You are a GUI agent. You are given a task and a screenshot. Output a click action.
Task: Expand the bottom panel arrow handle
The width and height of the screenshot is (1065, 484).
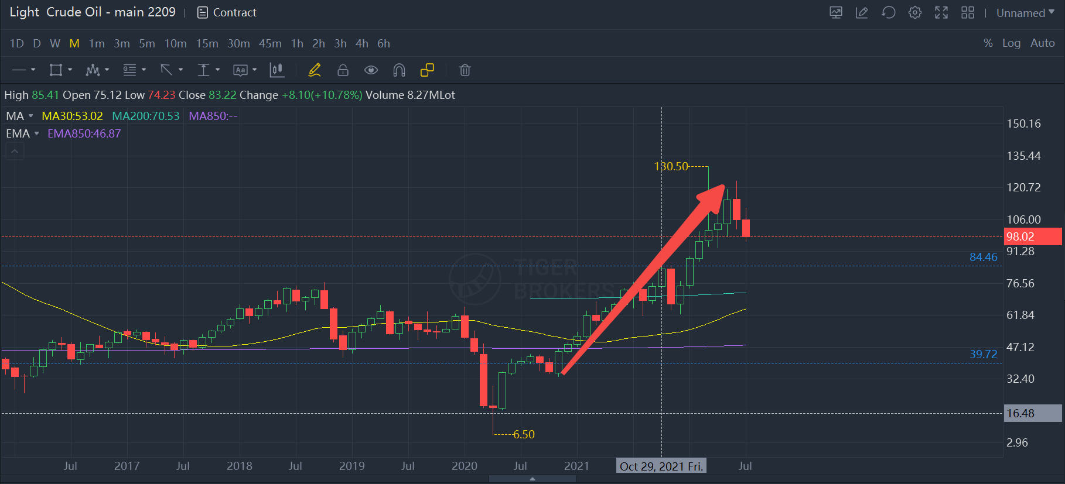pyautogui.click(x=532, y=479)
